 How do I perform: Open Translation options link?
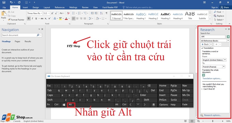point(212,78)
